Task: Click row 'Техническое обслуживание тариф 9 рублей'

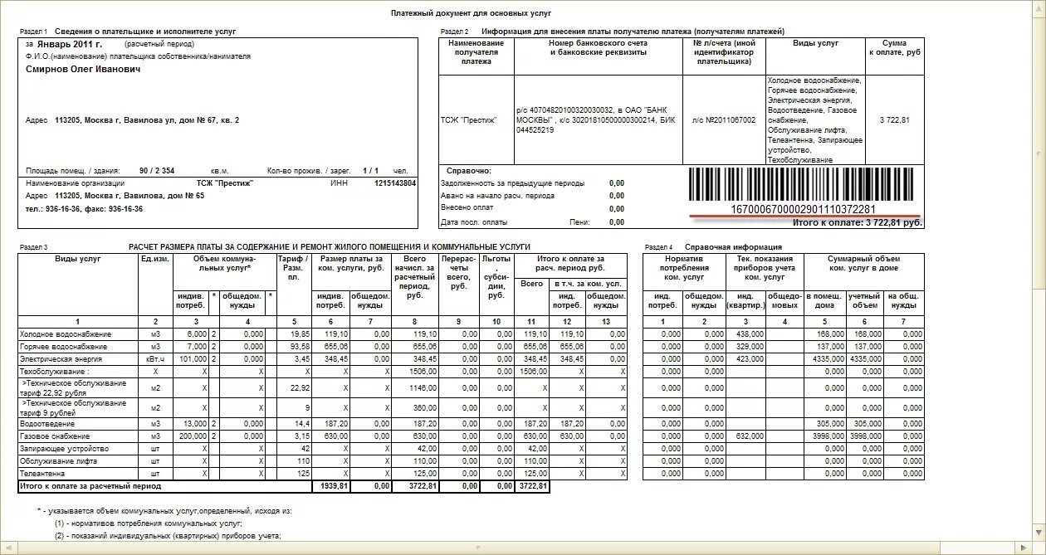Action: click(73, 407)
